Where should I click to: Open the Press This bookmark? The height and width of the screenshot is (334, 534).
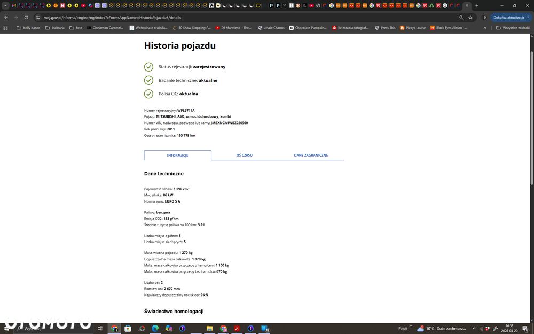pos(385,28)
